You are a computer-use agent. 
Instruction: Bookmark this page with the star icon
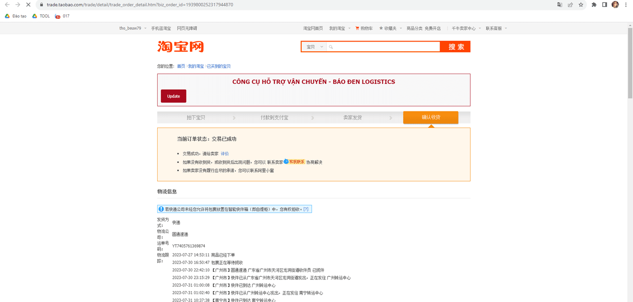(x=581, y=4)
